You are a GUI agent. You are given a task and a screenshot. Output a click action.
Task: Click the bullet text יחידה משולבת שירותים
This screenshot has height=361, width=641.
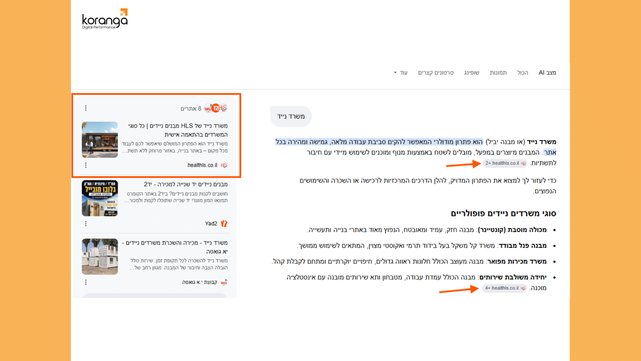pos(513,277)
